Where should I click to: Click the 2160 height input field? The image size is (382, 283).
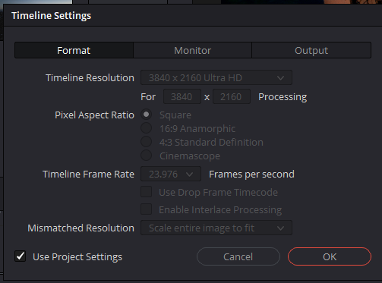[x=232, y=96]
